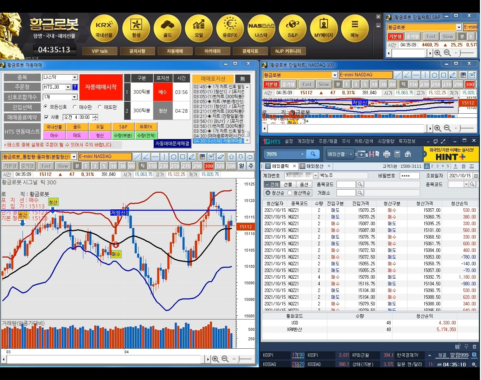Select the horizontal line tool in main chart
This screenshot has height=380, width=481.
pyautogui.click(x=155, y=157)
